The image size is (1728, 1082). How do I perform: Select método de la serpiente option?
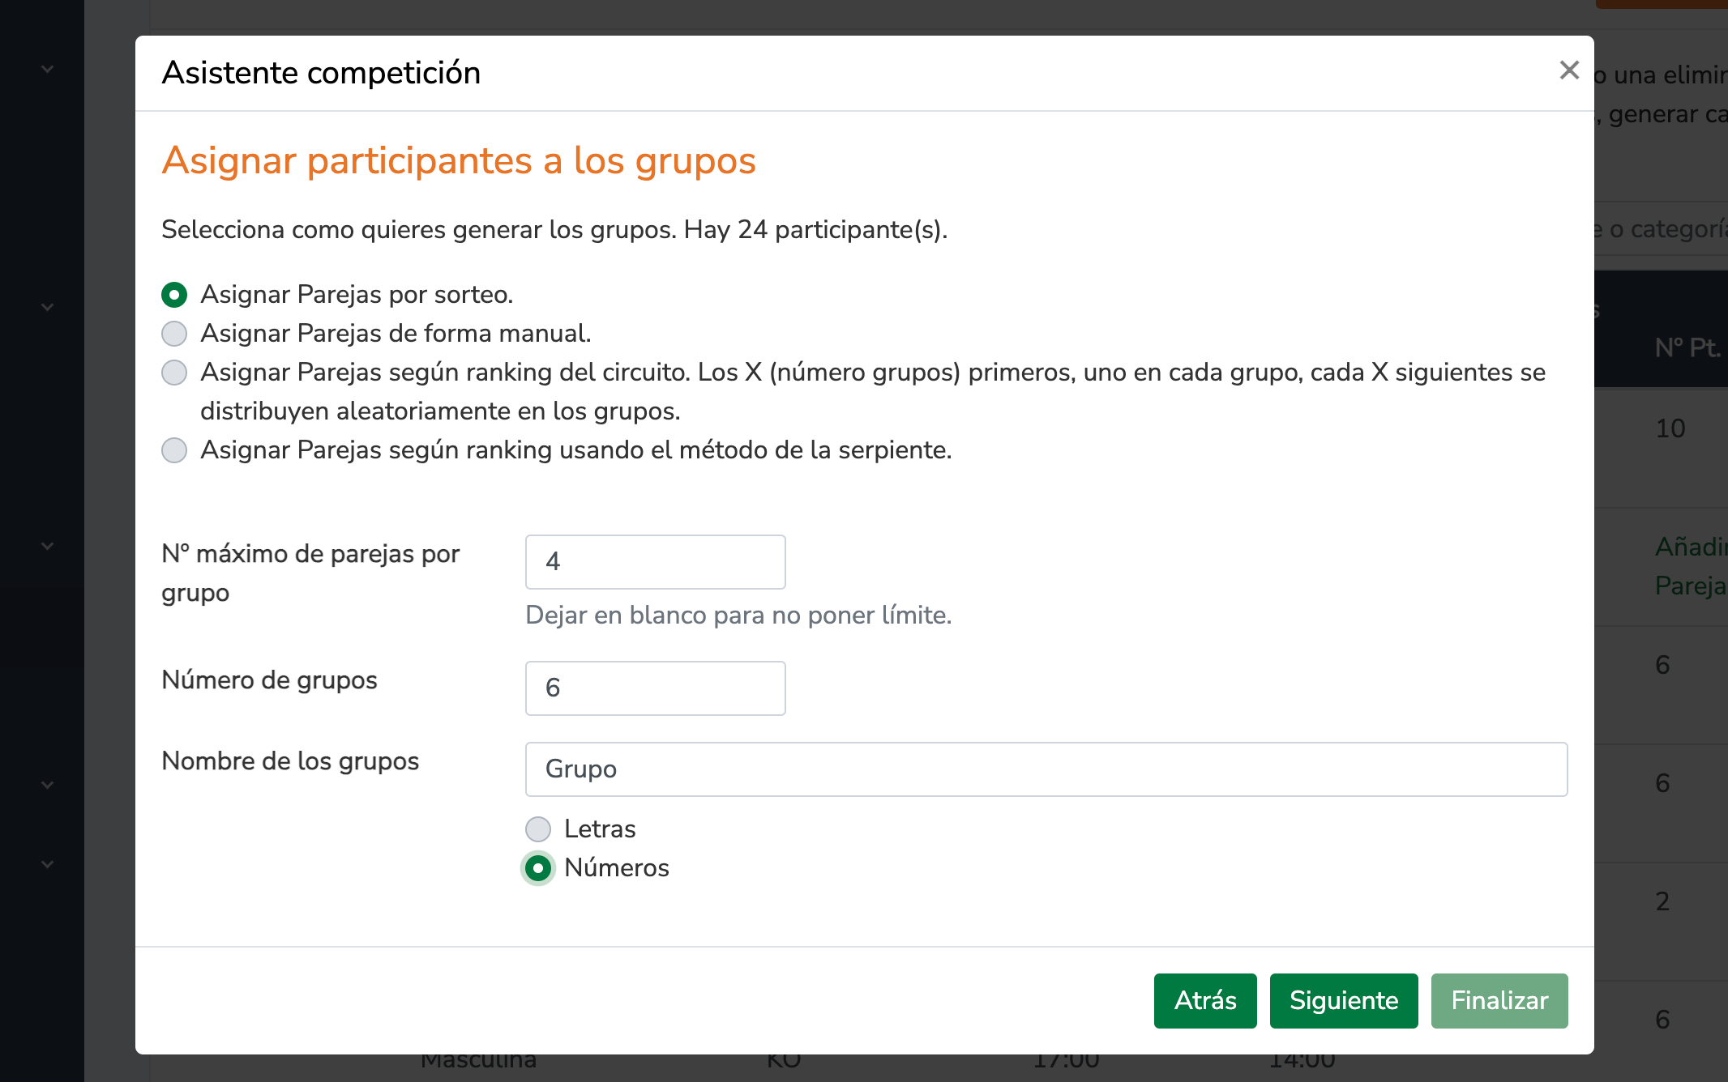pos(174,450)
